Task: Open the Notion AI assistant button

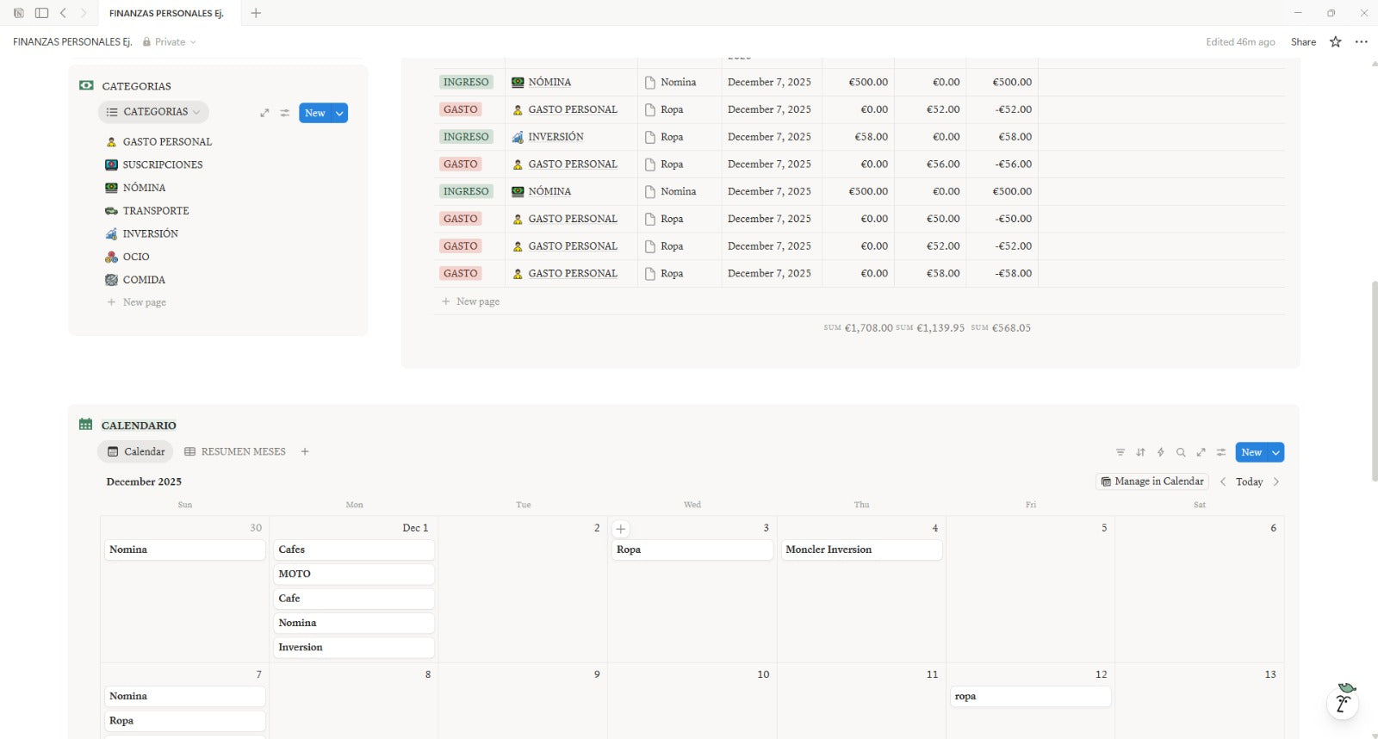Action: click(1343, 701)
